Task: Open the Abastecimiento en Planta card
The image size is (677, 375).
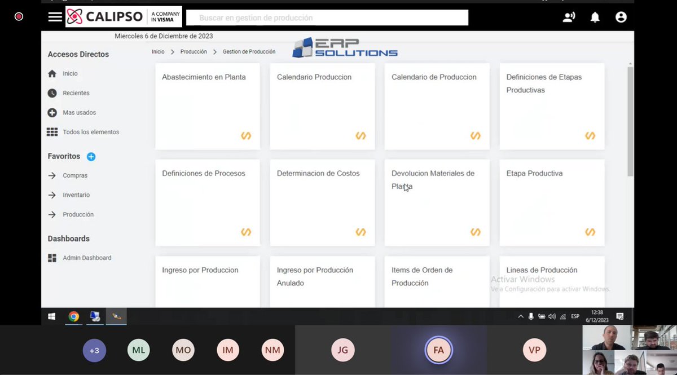Action: 208,106
